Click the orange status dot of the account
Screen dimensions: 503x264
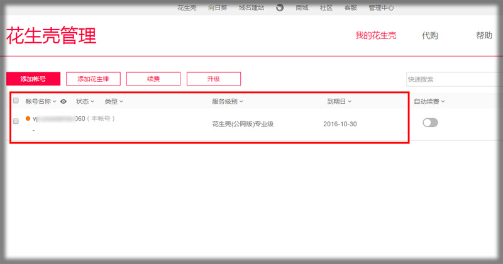pyautogui.click(x=28, y=119)
